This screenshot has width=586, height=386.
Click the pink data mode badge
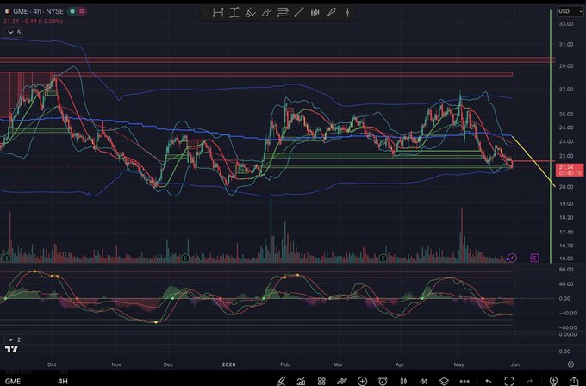(x=82, y=11)
